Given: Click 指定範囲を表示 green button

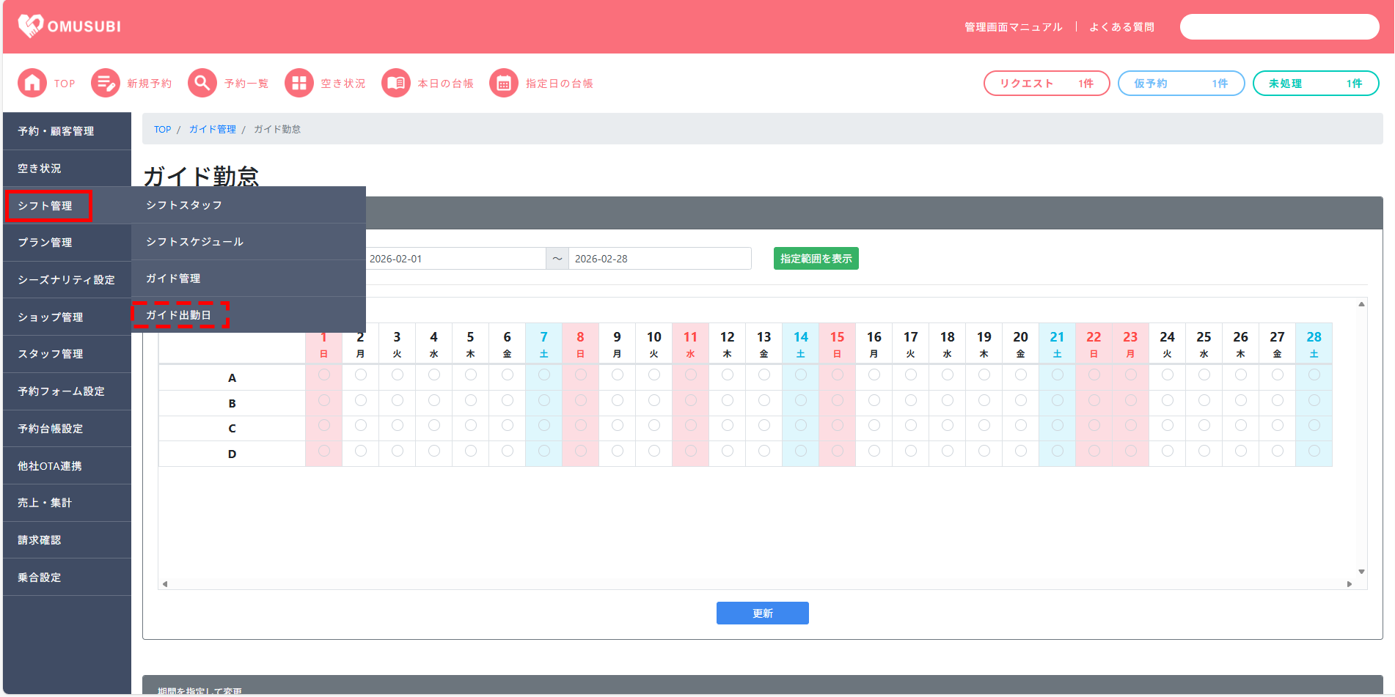Looking at the screenshot, I should [x=816, y=259].
